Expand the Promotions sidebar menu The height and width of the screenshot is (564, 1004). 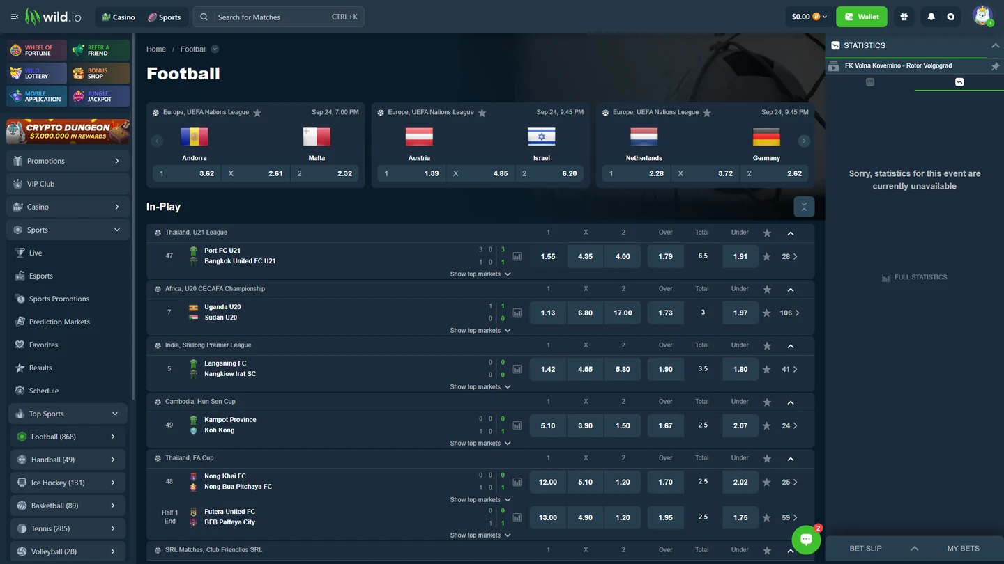click(68, 161)
